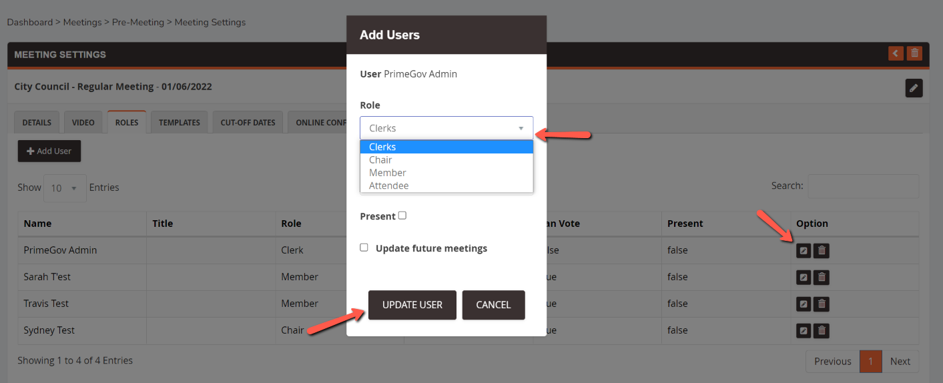Click trash icon for Travis Test row
The height and width of the screenshot is (383, 943).
click(822, 304)
